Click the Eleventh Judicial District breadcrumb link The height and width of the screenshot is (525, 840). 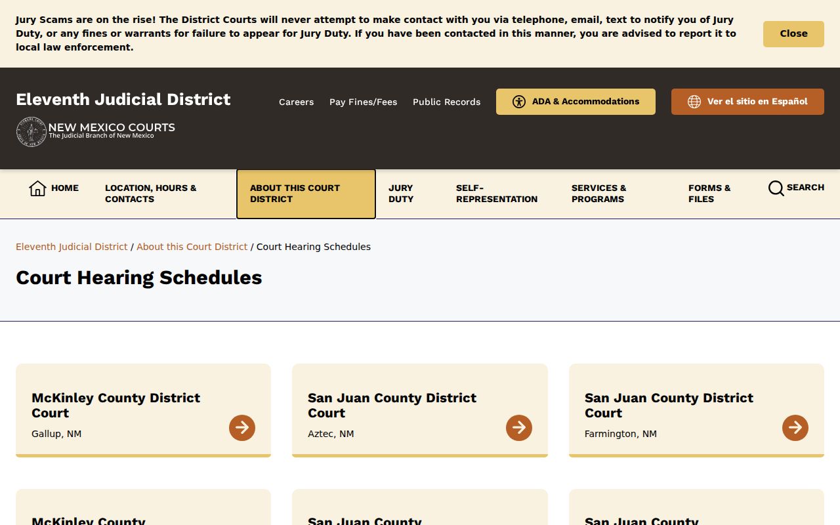click(x=72, y=247)
